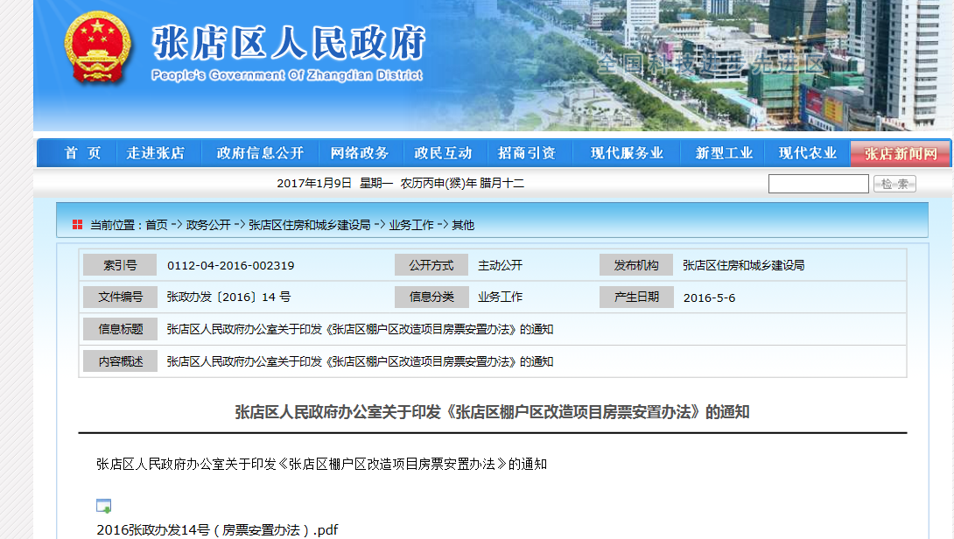Go to 走进张店 menu item
The height and width of the screenshot is (539, 954).
pyautogui.click(x=155, y=153)
